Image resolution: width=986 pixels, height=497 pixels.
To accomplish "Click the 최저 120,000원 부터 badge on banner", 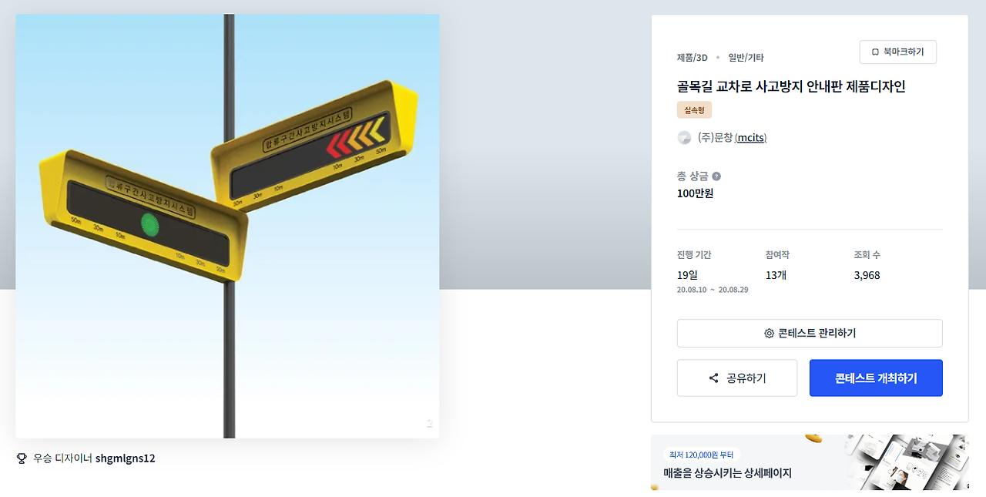I will coord(701,455).
